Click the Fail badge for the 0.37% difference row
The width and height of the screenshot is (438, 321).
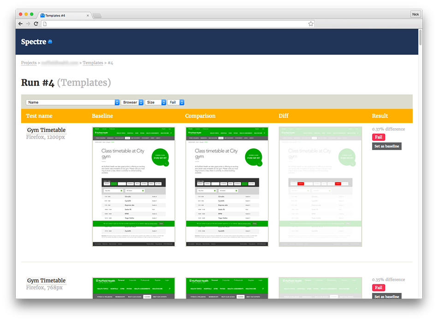click(379, 137)
